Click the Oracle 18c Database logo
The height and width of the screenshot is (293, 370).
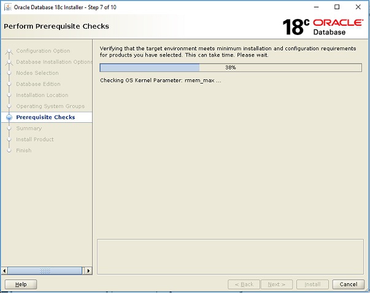[323, 27]
